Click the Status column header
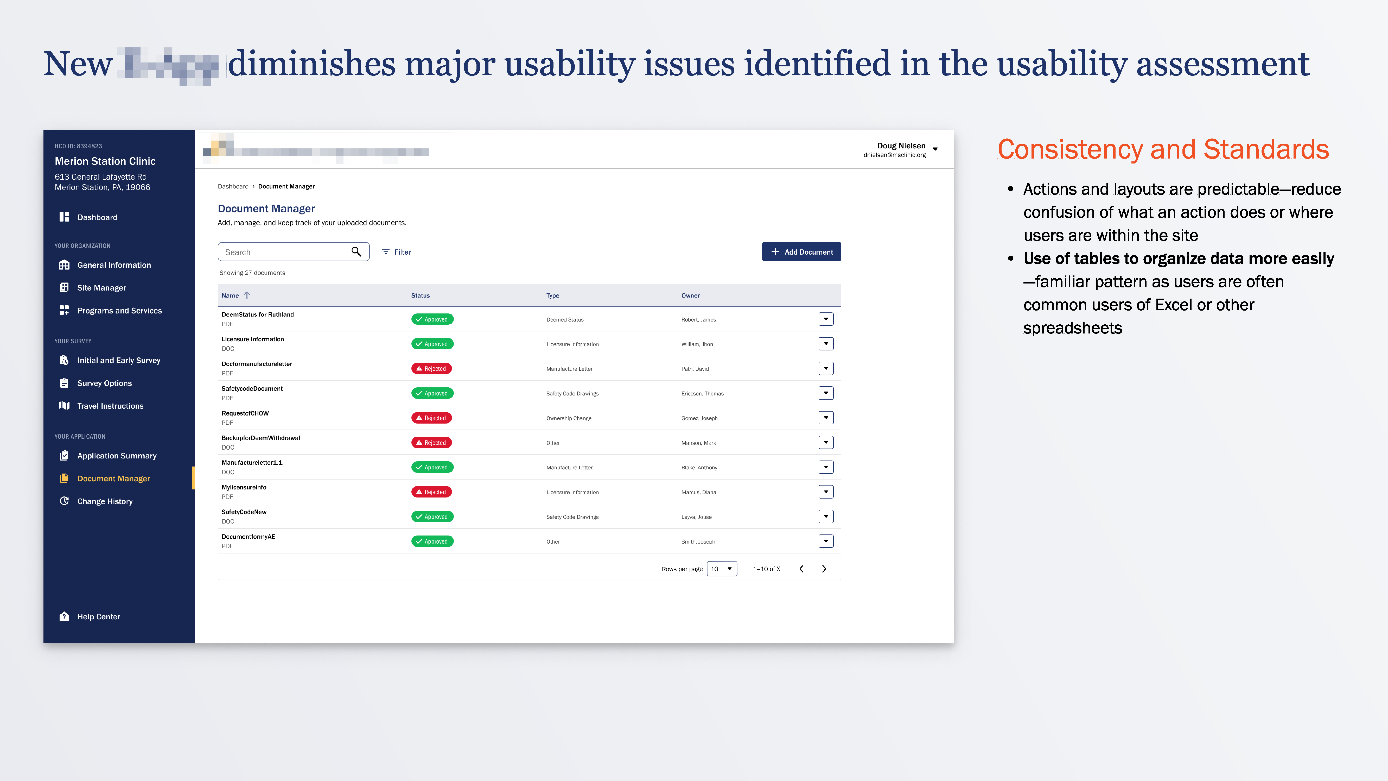 point(420,295)
